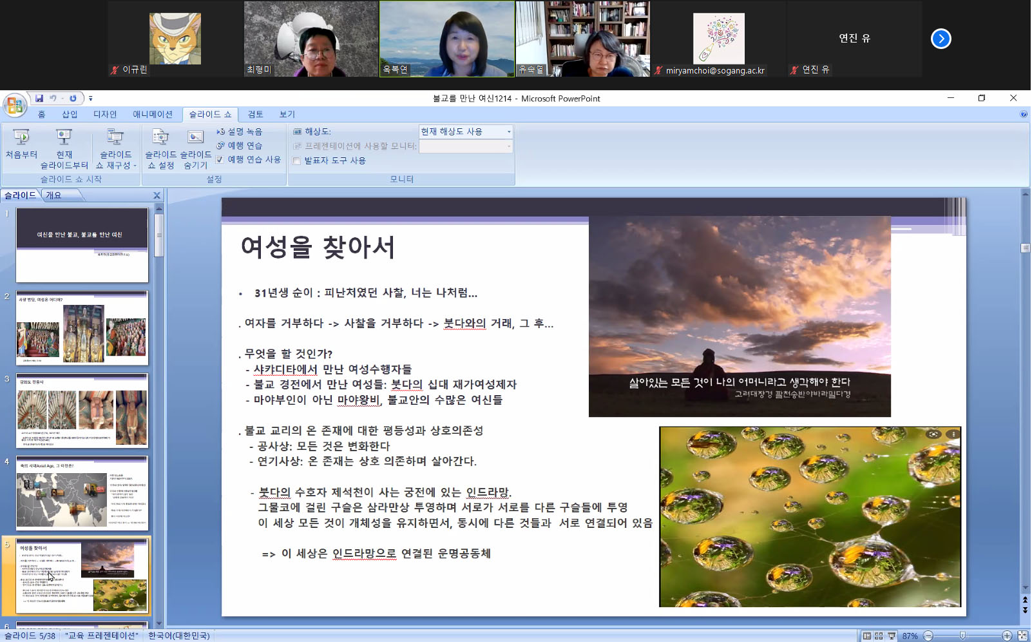Open PowerPoint Help question mark icon

[x=1024, y=114]
